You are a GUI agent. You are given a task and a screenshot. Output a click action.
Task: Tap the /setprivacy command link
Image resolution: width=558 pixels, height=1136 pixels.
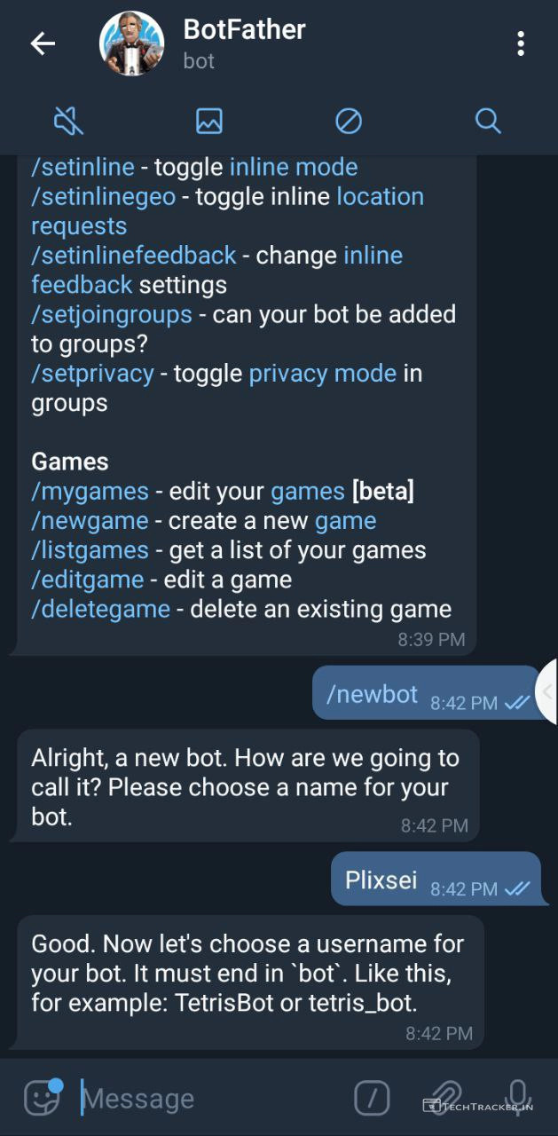(92, 374)
